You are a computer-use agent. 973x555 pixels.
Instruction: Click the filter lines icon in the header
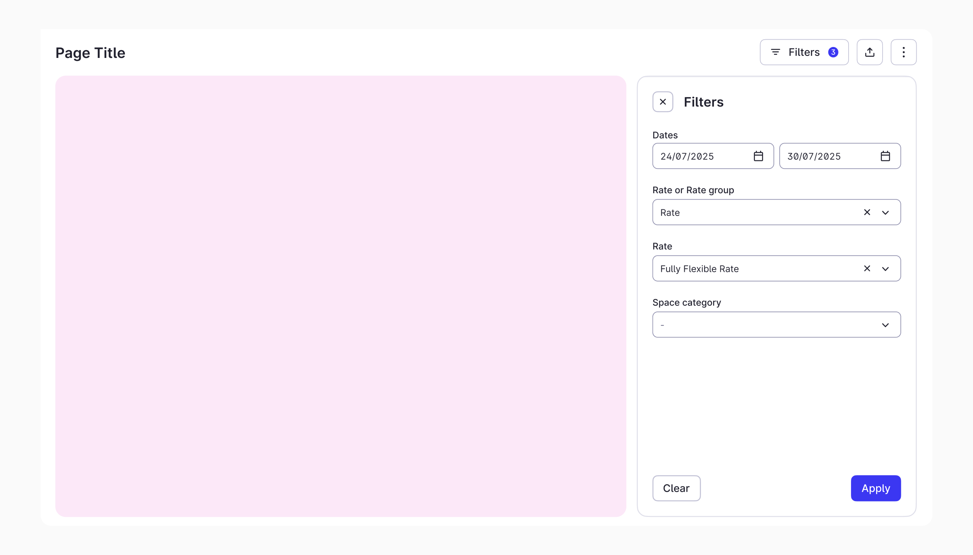[775, 52]
